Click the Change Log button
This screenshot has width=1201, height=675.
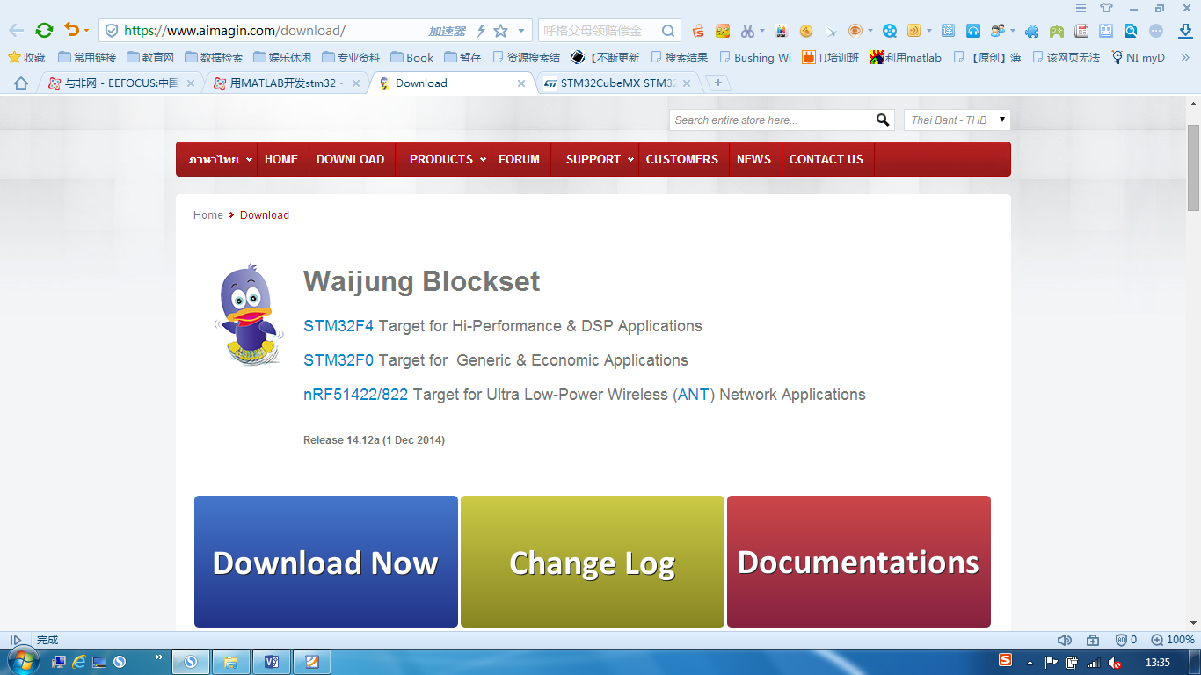pos(593,562)
